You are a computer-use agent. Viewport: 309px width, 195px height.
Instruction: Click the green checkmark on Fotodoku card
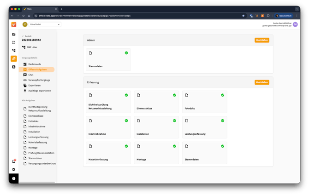(222, 95)
